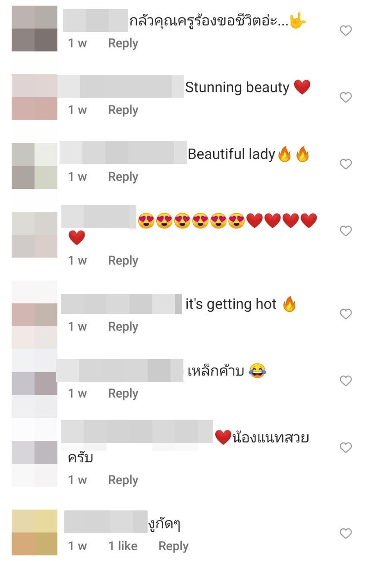This screenshot has width=375, height=561.
Task: Like the 'งูกัดๆ' comment
Action: (x=346, y=534)
